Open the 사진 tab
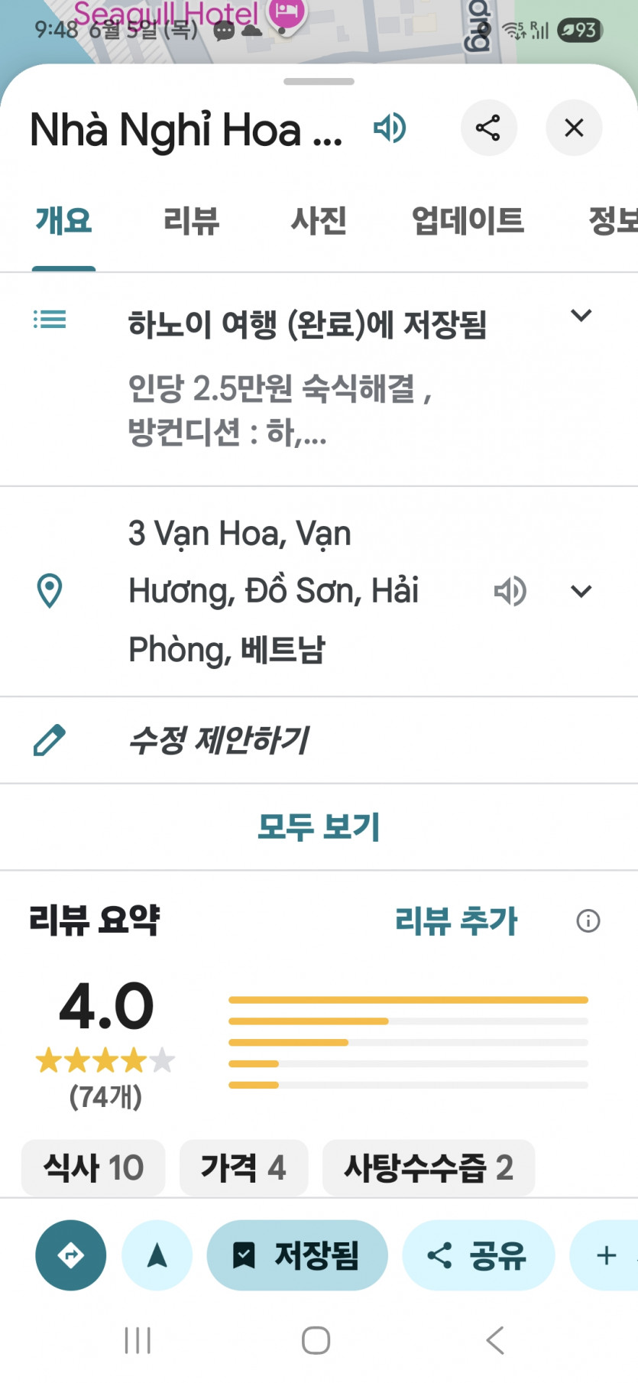 coord(319,221)
